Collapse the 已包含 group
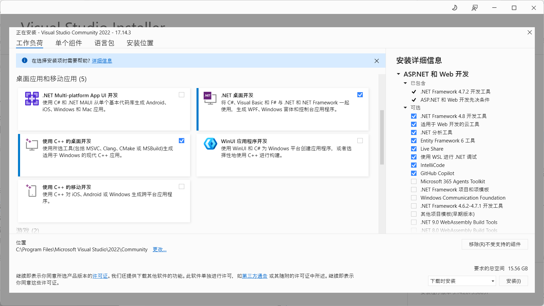 pos(405,83)
